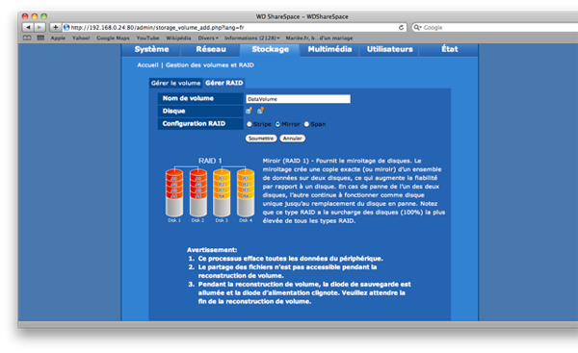
Task: Show Top Sites grid icon
Action: (40, 38)
